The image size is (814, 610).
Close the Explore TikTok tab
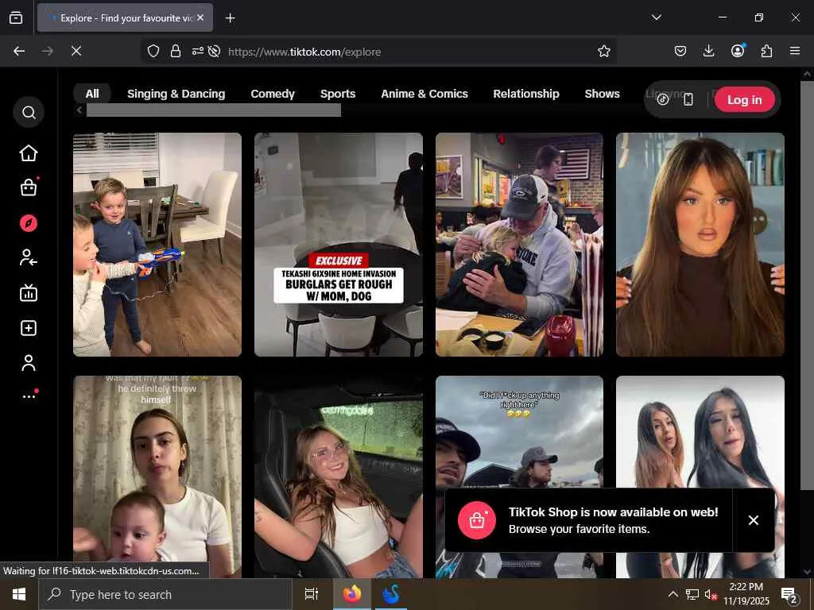pos(200,17)
